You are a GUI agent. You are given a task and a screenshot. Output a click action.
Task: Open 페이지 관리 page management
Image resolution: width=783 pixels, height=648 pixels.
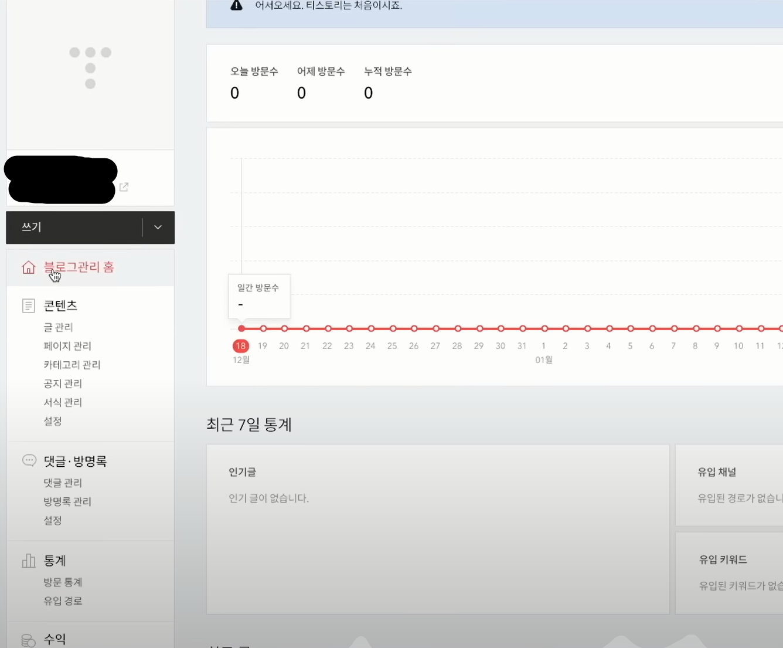coord(67,345)
